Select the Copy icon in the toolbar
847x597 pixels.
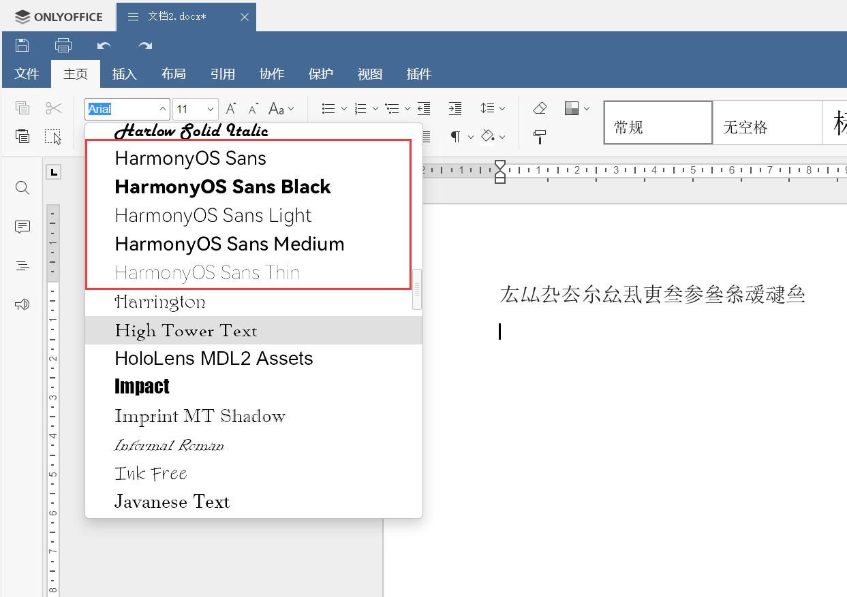tap(22, 108)
